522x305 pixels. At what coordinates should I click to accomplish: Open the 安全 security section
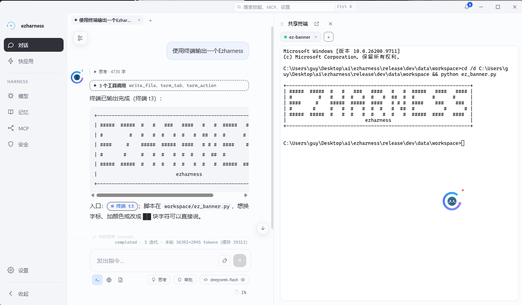point(34,144)
